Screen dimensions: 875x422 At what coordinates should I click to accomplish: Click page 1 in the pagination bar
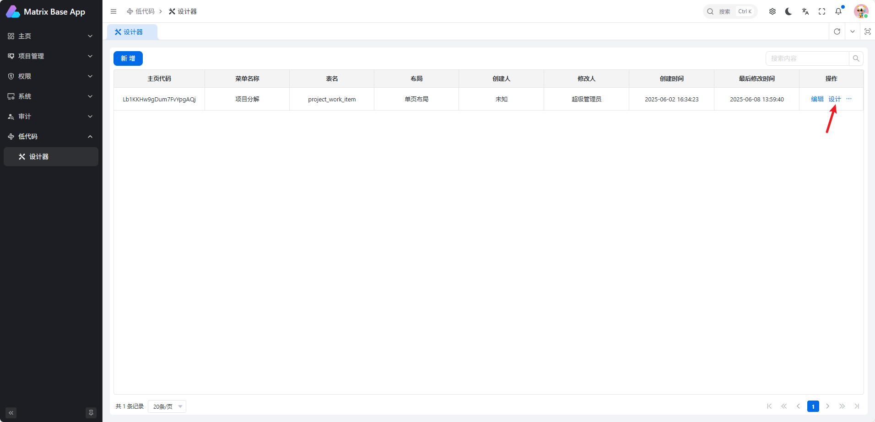[x=813, y=406]
